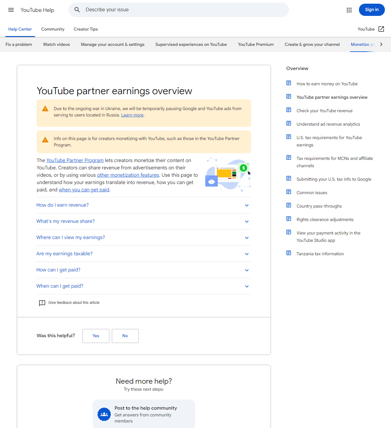Click article icon beside U.S. tax requirements
The height and width of the screenshot is (428, 391).
point(289,137)
